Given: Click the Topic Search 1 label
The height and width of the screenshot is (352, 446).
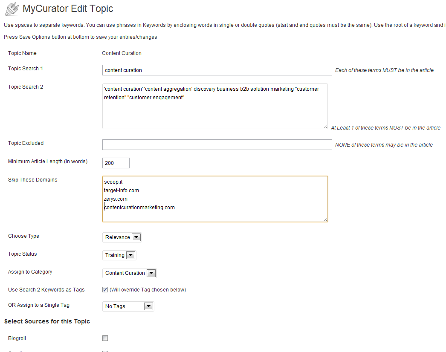Looking at the screenshot, I should [x=26, y=69].
